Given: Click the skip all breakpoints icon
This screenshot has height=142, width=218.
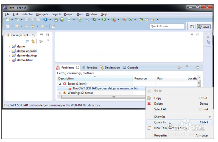Looking at the screenshot, I should point(87,20).
